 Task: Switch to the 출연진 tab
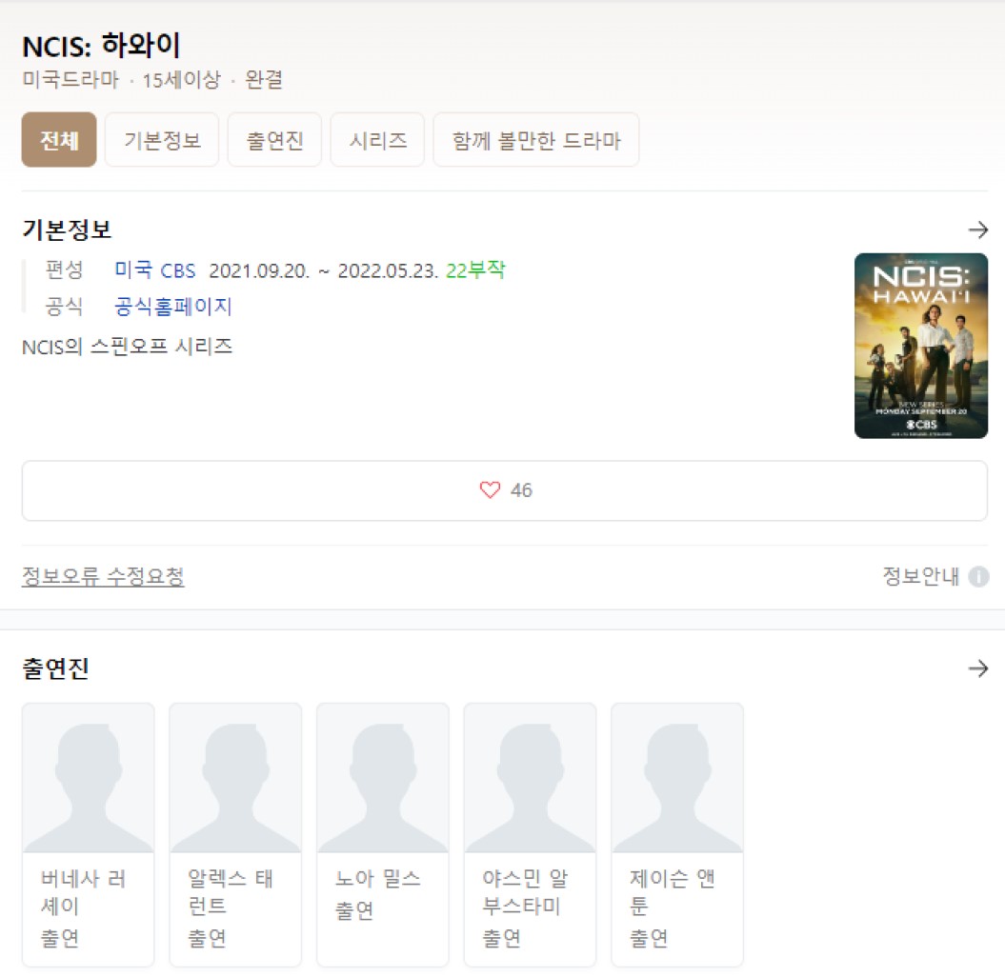pos(274,140)
